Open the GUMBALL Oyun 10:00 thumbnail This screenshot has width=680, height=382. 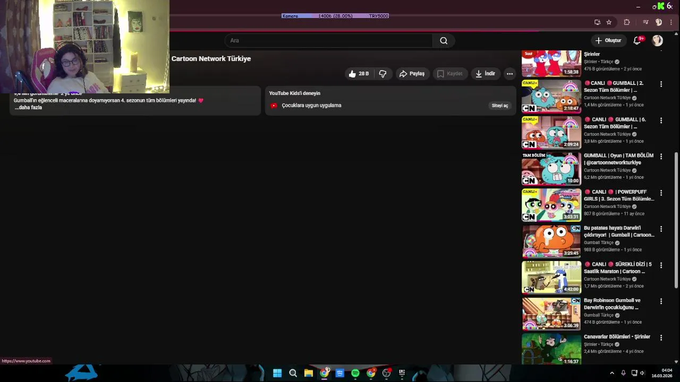551,168
